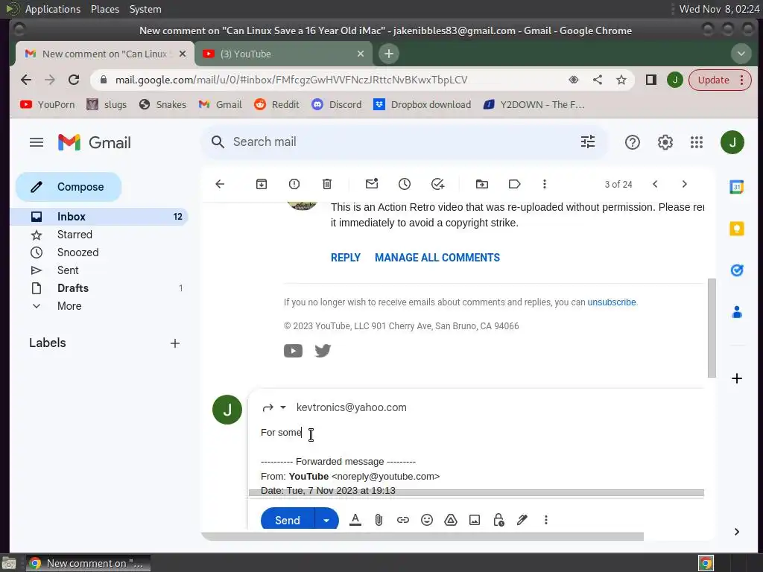Open more email actions menu
Viewport: 763px width, 572px height.
click(x=545, y=184)
